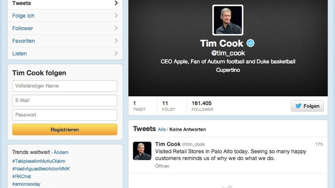The height and width of the screenshot is (188, 335).
Task: Select the Listen sidebar item
Action: pyautogui.click(x=65, y=53)
